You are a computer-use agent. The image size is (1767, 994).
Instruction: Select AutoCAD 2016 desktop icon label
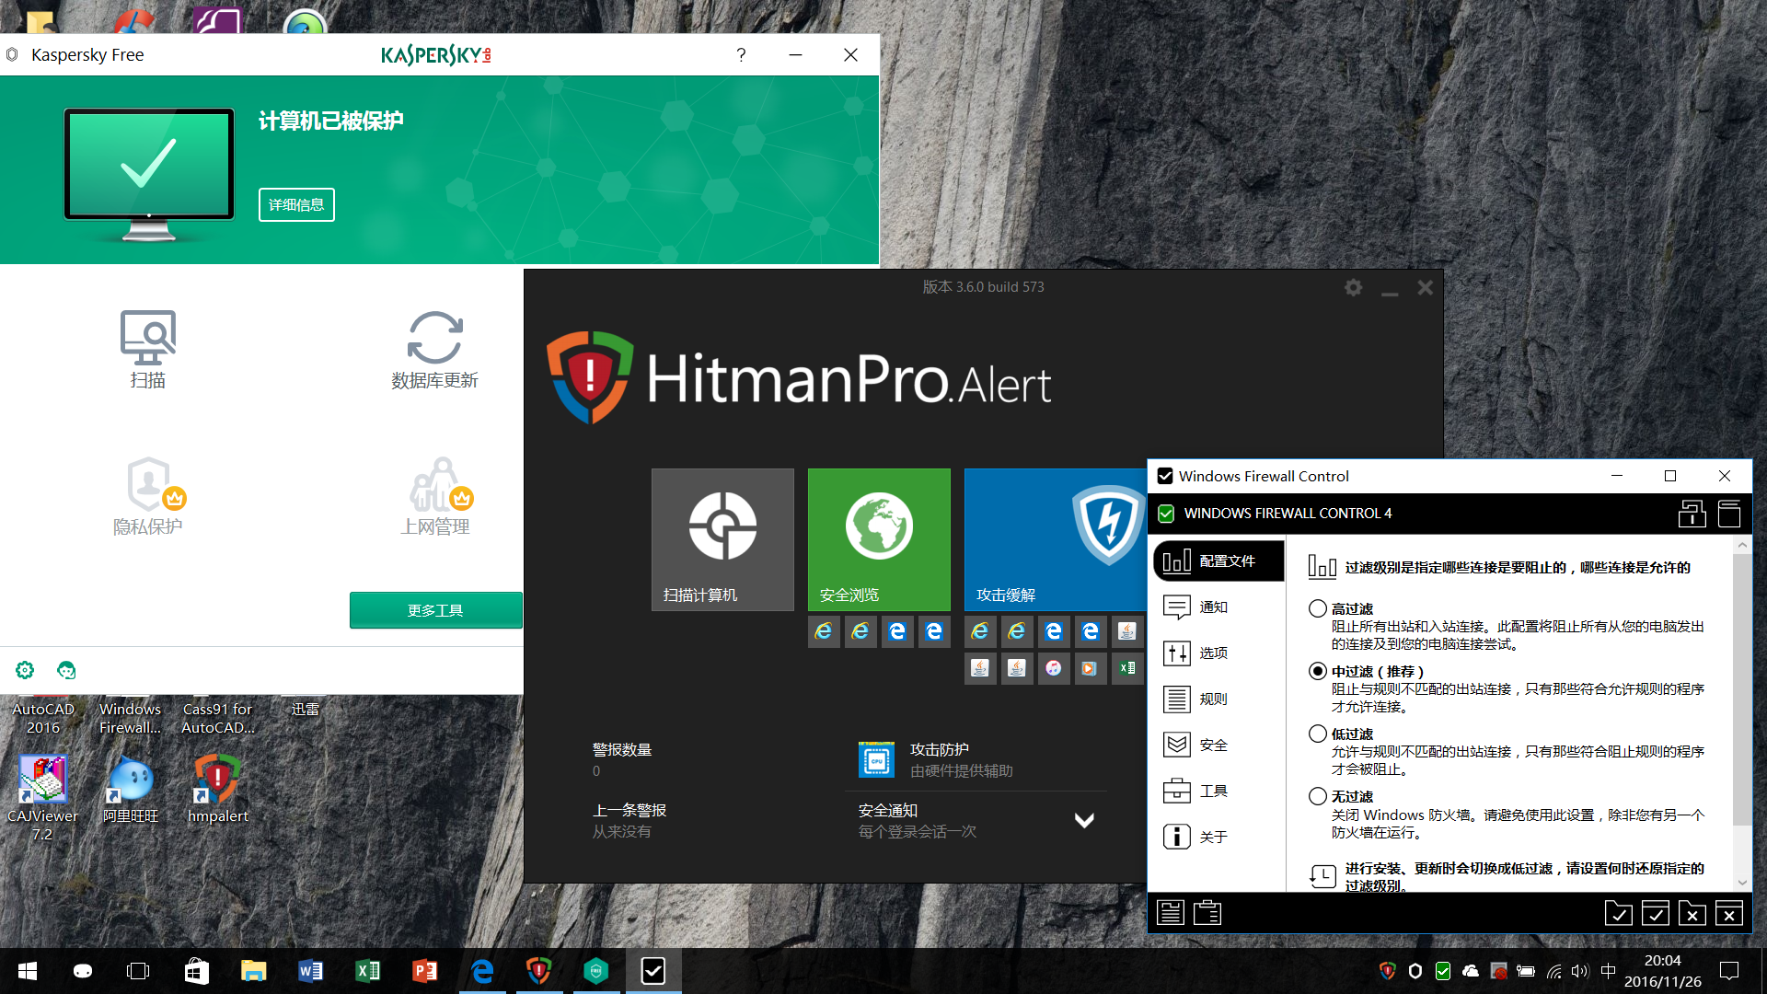[43, 718]
